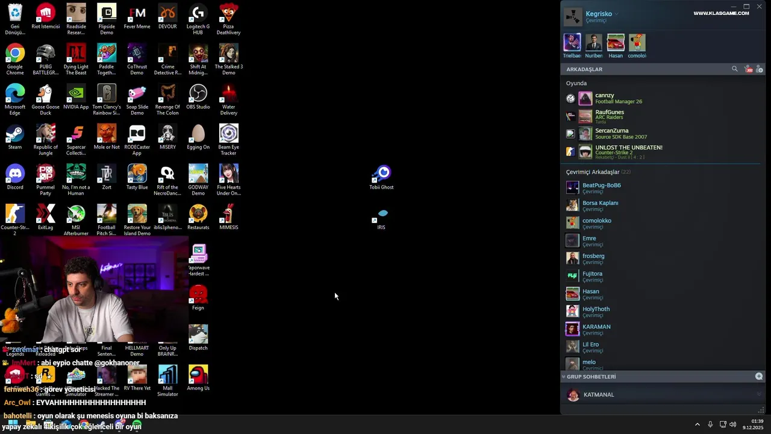The width and height of the screenshot is (771, 434).
Task: Click the ARKADAŞLAR header label
Action: (x=584, y=69)
